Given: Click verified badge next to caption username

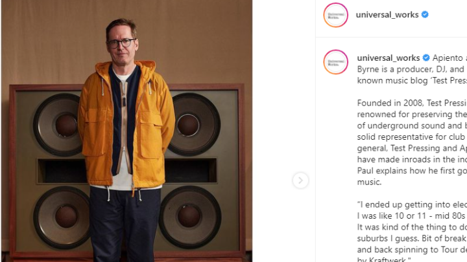Looking at the screenshot, I should pos(426,58).
